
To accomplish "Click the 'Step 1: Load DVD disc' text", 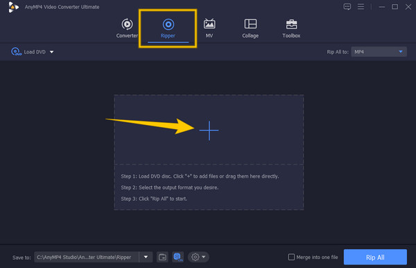I will click(200, 176).
